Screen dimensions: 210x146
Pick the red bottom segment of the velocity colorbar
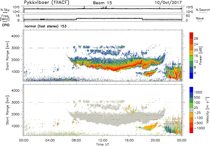pos(191,130)
